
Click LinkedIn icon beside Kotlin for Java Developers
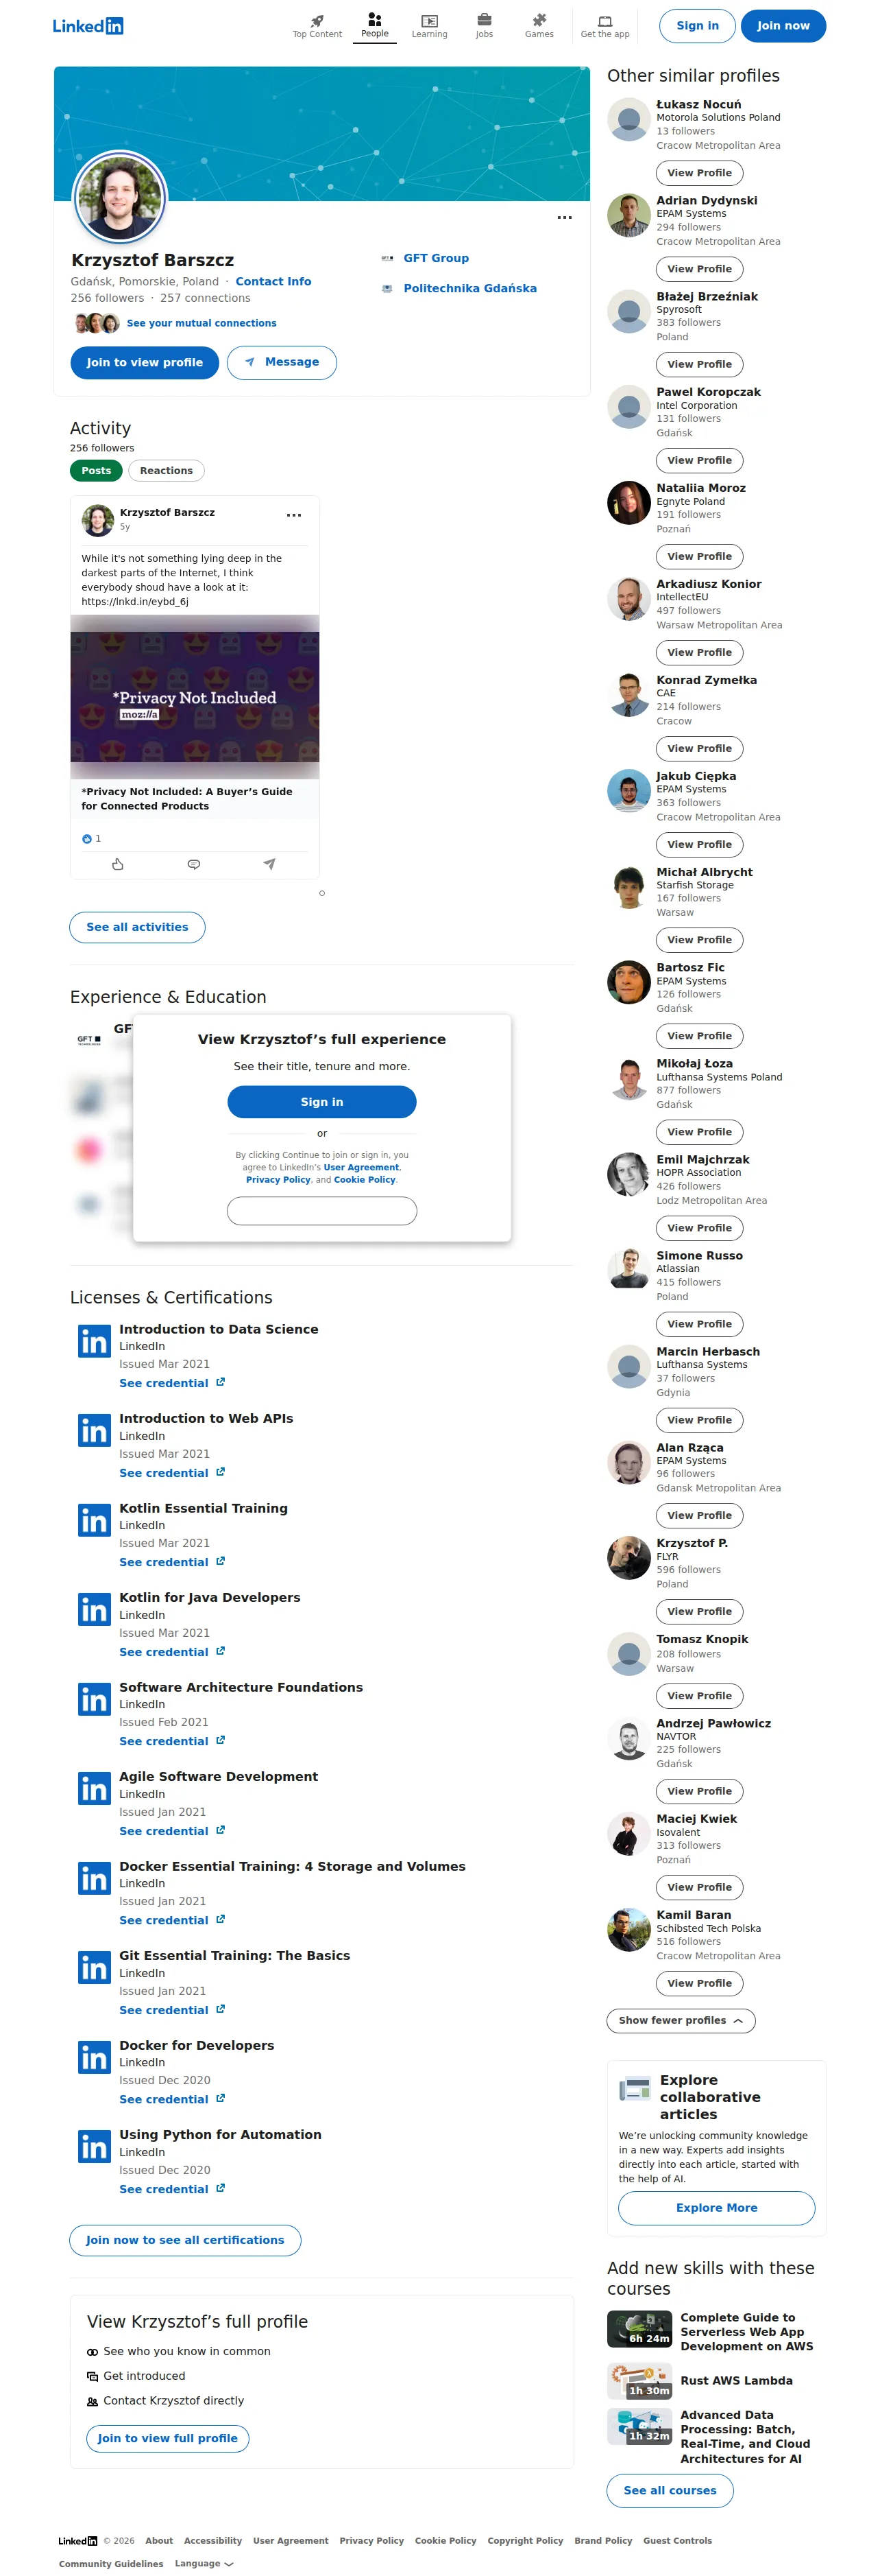click(x=94, y=1610)
